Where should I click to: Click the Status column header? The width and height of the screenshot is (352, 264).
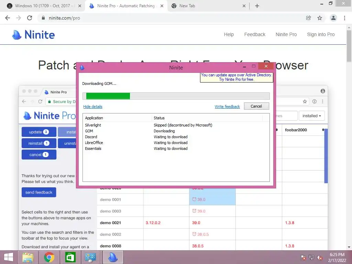pyautogui.click(x=207, y=118)
